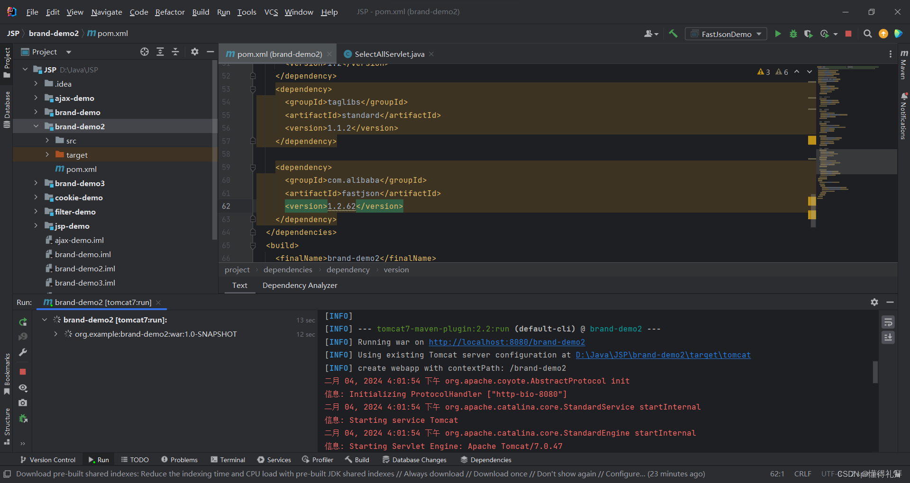Open Run panel wrench settings icon
The height and width of the screenshot is (483, 910).
(x=23, y=352)
